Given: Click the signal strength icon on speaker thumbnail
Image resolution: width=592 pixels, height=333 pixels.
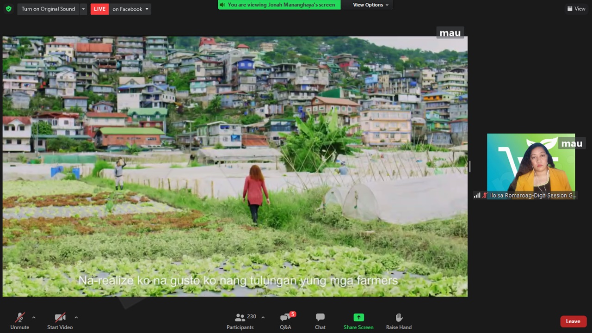Looking at the screenshot, I should 477,196.
